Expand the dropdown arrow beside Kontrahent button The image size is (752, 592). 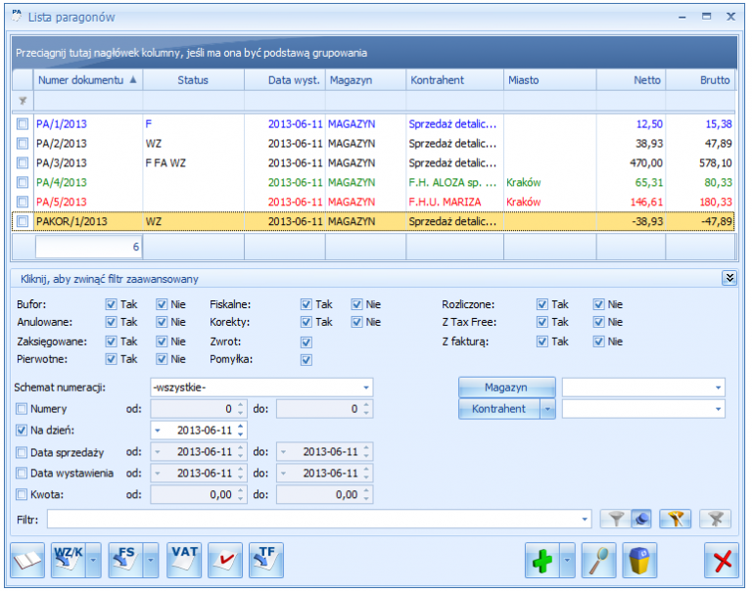coord(547,409)
